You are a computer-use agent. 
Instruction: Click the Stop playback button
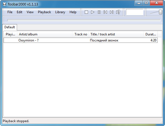86,12
